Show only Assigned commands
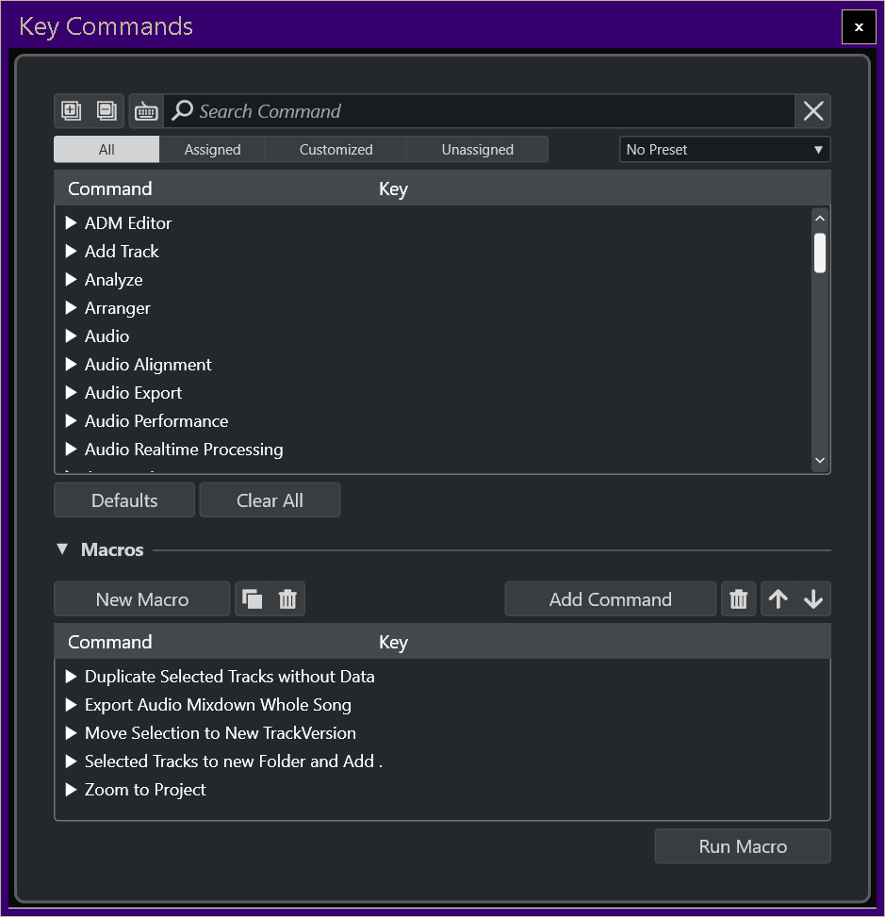The height and width of the screenshot is (917, 885). (x=212, y=150)
